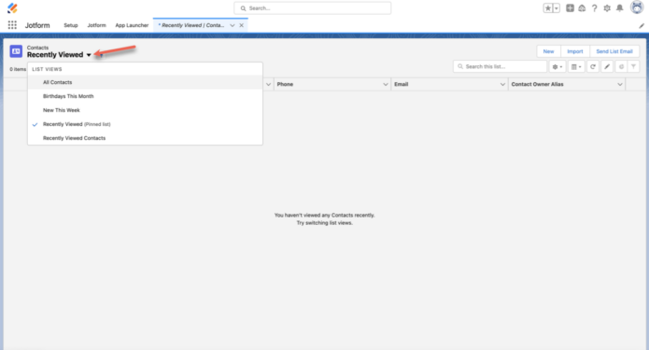Click in the global Search box
Screen dimensions: 649x350
point(313,8)
